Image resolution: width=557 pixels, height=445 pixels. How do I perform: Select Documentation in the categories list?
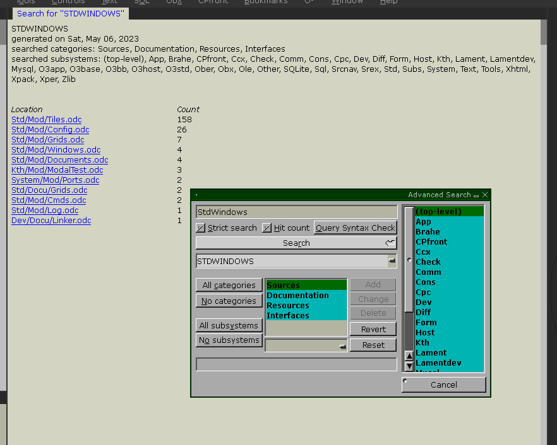coord(297,296)
